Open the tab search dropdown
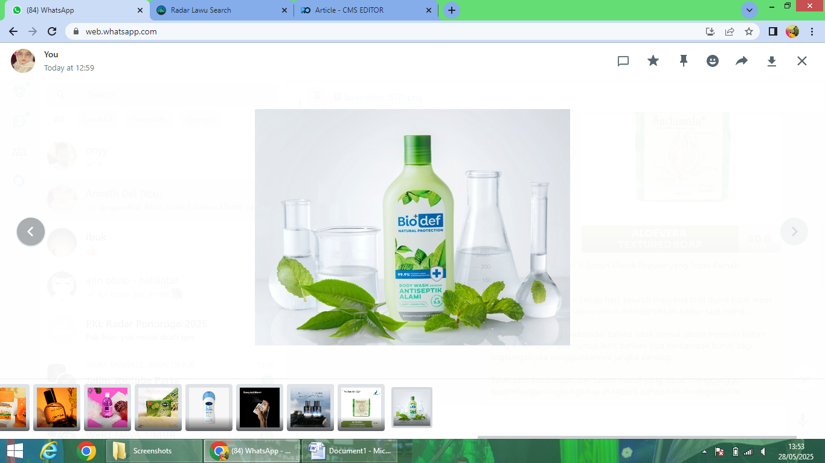The image size is (825, 463). (x=750, y=10)
